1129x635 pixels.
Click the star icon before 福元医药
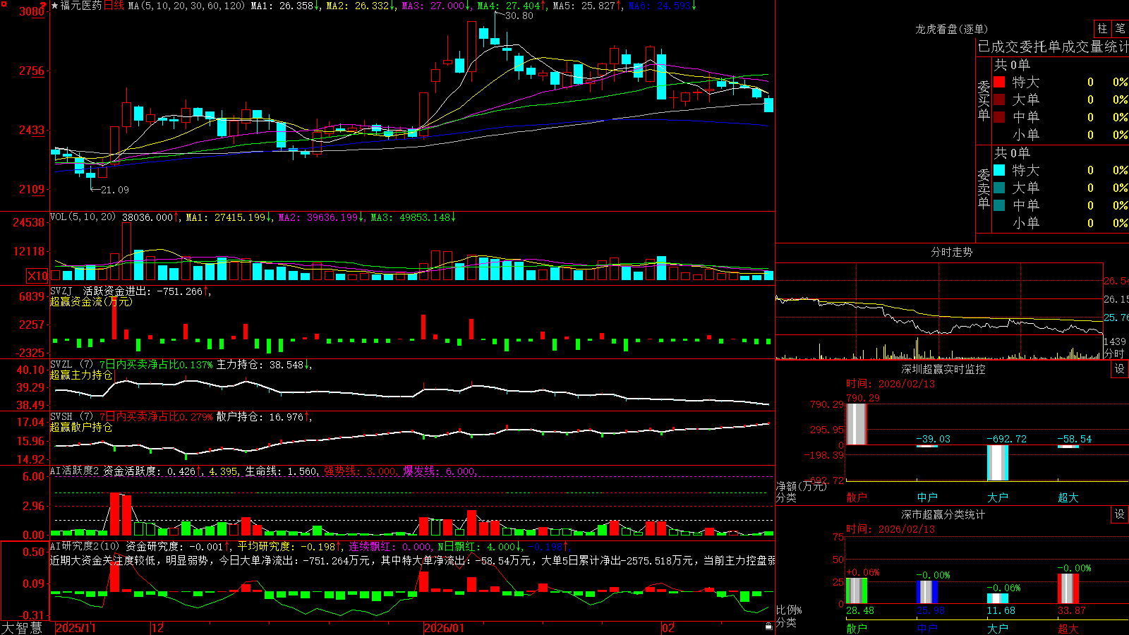pyautogui.click(x=54, y=6)
